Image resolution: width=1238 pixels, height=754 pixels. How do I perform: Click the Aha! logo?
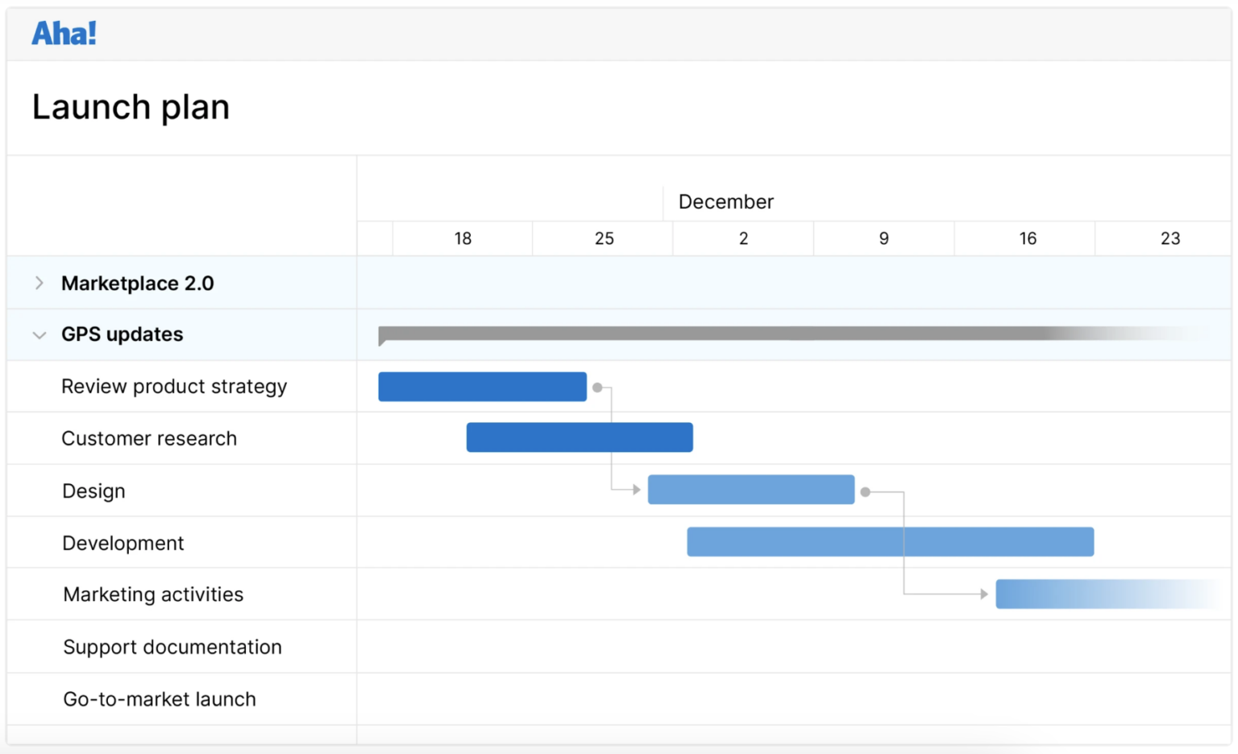point(64,32)
